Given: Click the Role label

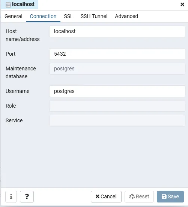Looking at the screenshot, I should [x=11, y=106].
